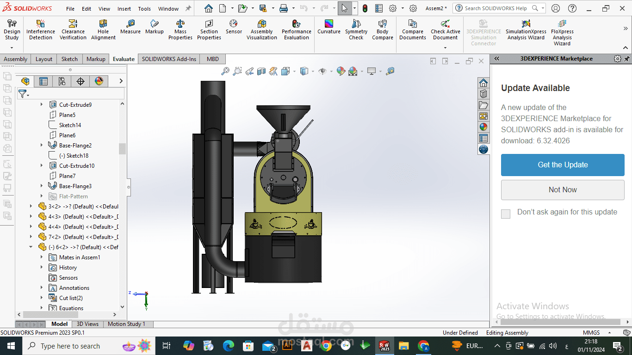Open Body Compare
632x355 pixels.
click(x=383, y=31)
